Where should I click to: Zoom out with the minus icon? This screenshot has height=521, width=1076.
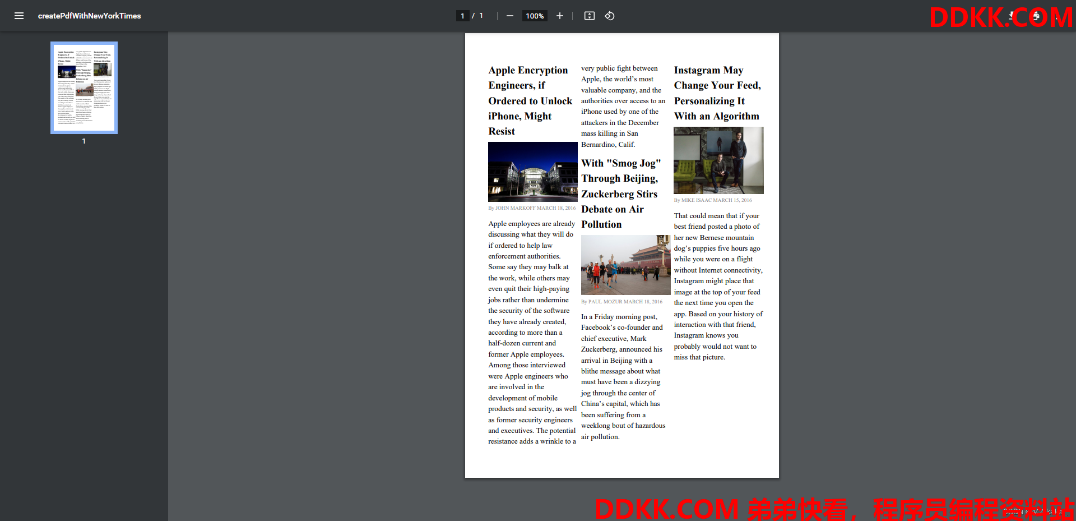pos(509,16)
